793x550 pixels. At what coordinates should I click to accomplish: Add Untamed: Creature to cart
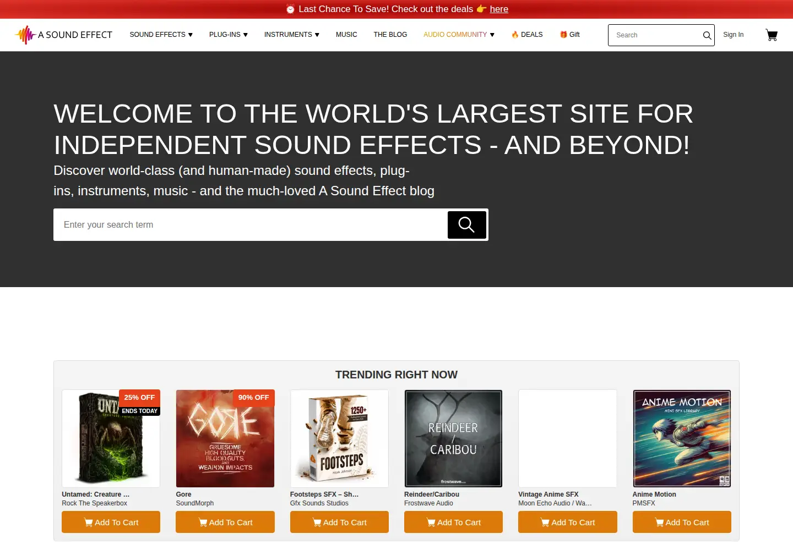pos(111,522)
